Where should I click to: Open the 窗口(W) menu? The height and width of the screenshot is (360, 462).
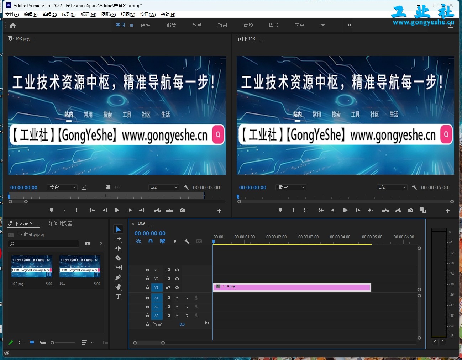(x=148, y=15)
